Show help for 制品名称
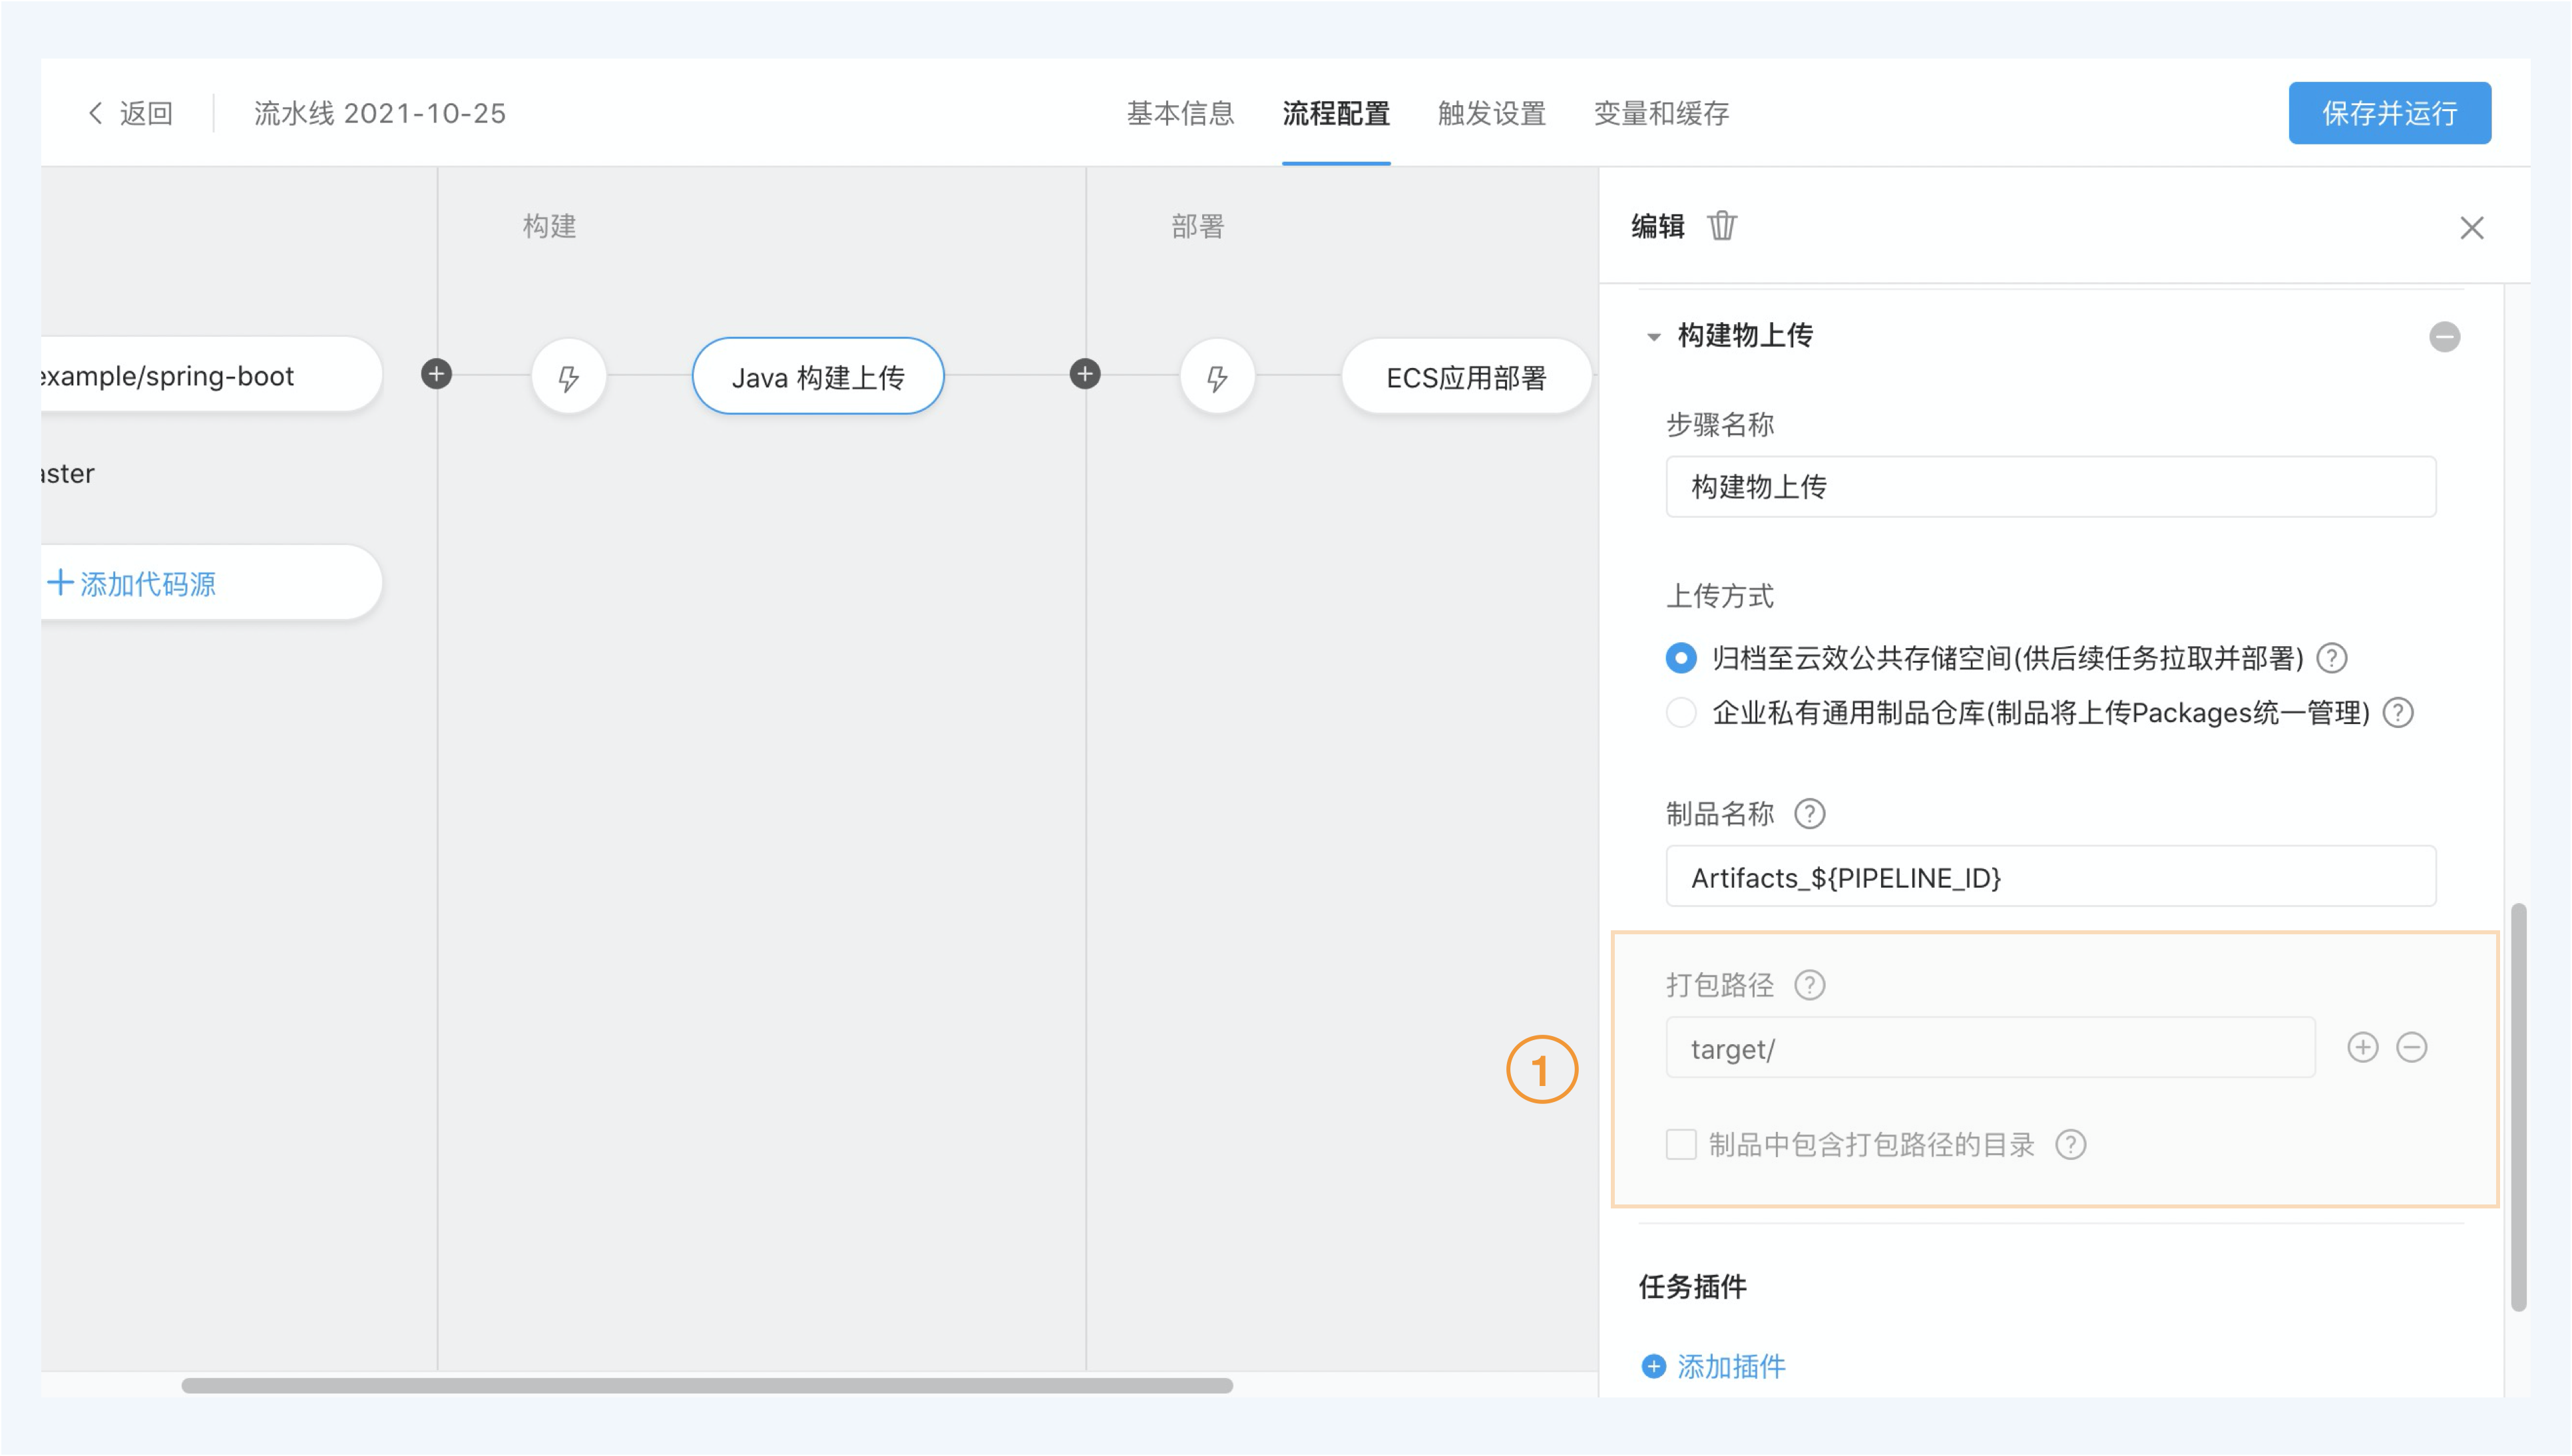The height and width of the screenshot is (1456, 2572). [1809, 814]
